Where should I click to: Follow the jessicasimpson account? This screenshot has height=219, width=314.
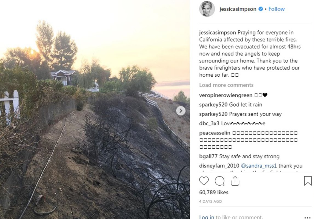coord(276,9)
